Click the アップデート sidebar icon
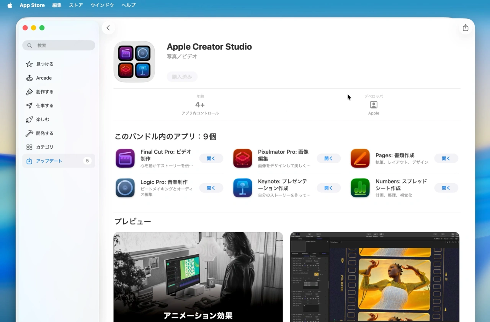This screenshot has height=322, width=490. click(29, 161)
